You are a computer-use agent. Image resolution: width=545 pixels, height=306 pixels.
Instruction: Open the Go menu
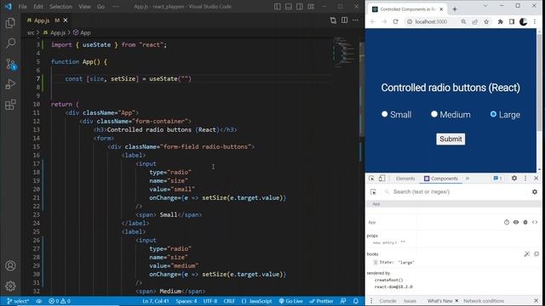coord(100,7)
